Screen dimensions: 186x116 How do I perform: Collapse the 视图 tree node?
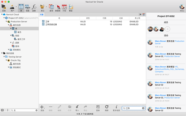click(x=11, y=35)
